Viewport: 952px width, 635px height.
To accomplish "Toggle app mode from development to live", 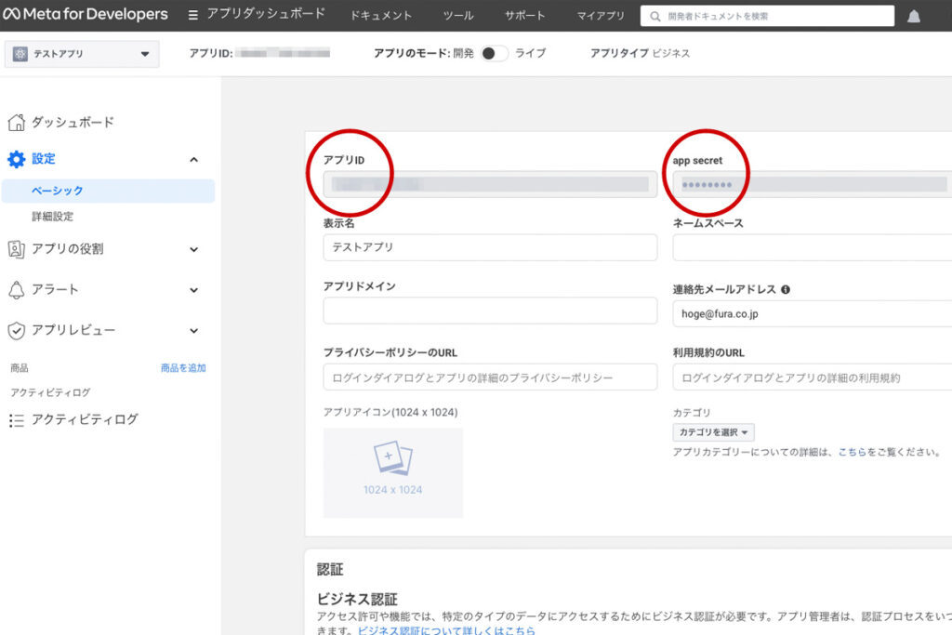I will 494,53.
